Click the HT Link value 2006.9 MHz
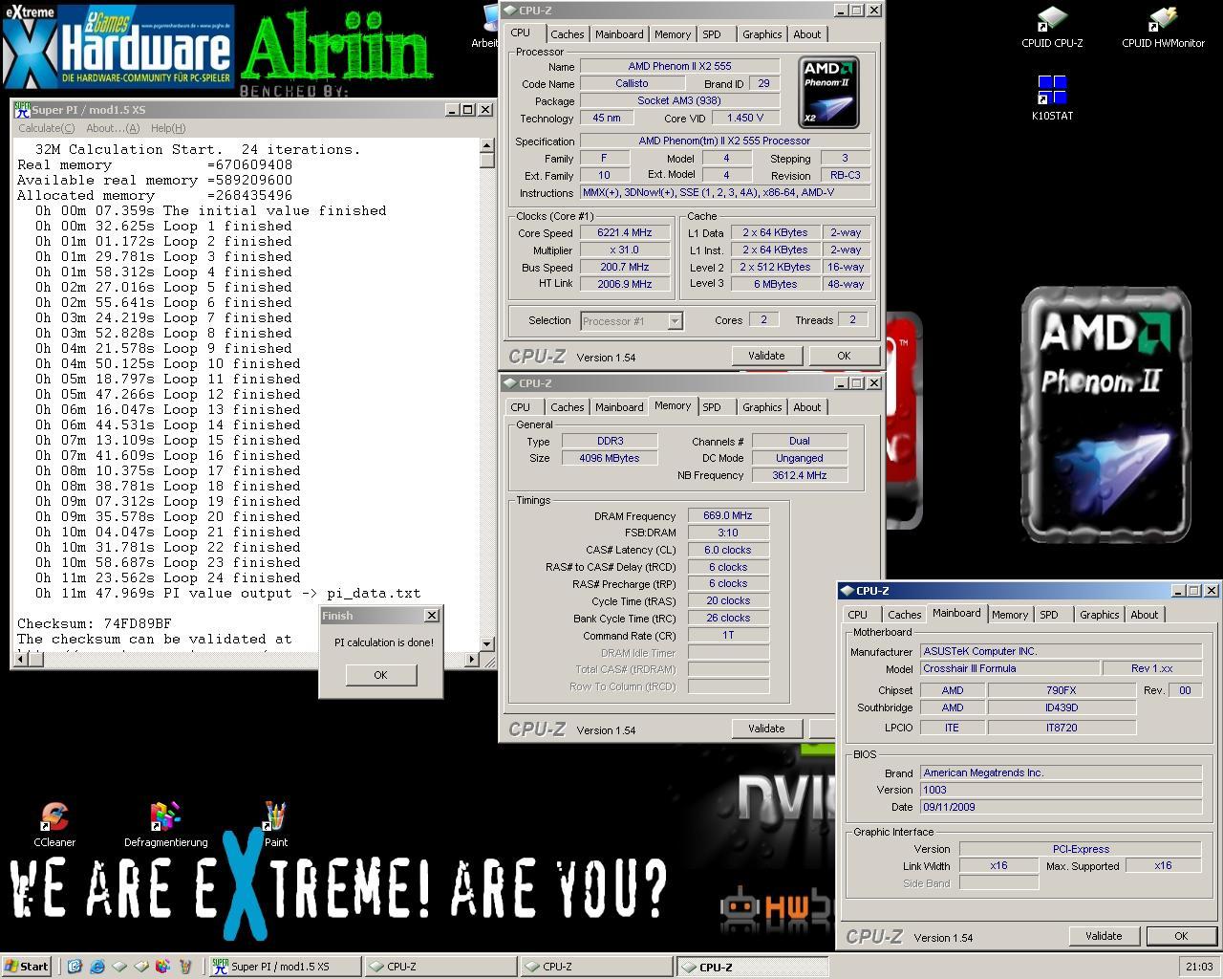Viewport: 1223px width, 979px height. coord(625,284)
